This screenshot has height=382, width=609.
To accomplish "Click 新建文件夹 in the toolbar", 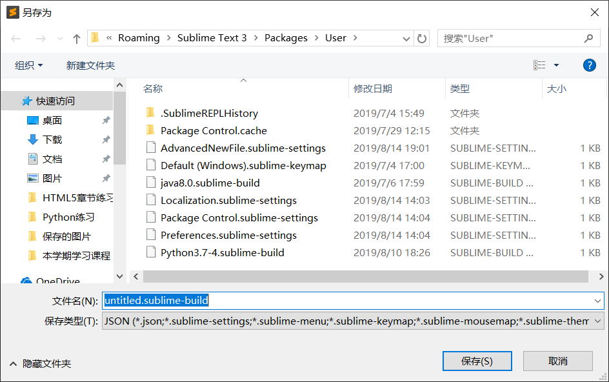I will coord(90,65).
